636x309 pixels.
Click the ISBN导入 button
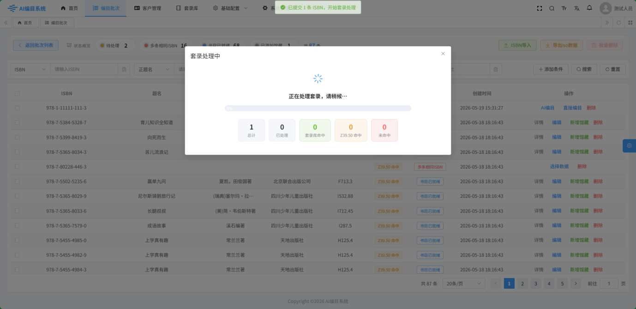[517, 45]
